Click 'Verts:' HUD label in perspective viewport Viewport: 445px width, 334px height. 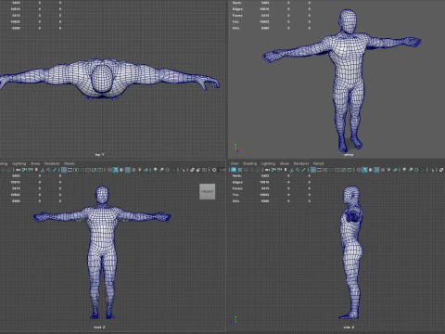237,3
